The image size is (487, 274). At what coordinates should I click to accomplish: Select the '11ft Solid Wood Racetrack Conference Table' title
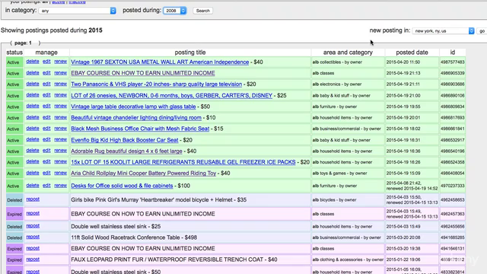[125, 237]
